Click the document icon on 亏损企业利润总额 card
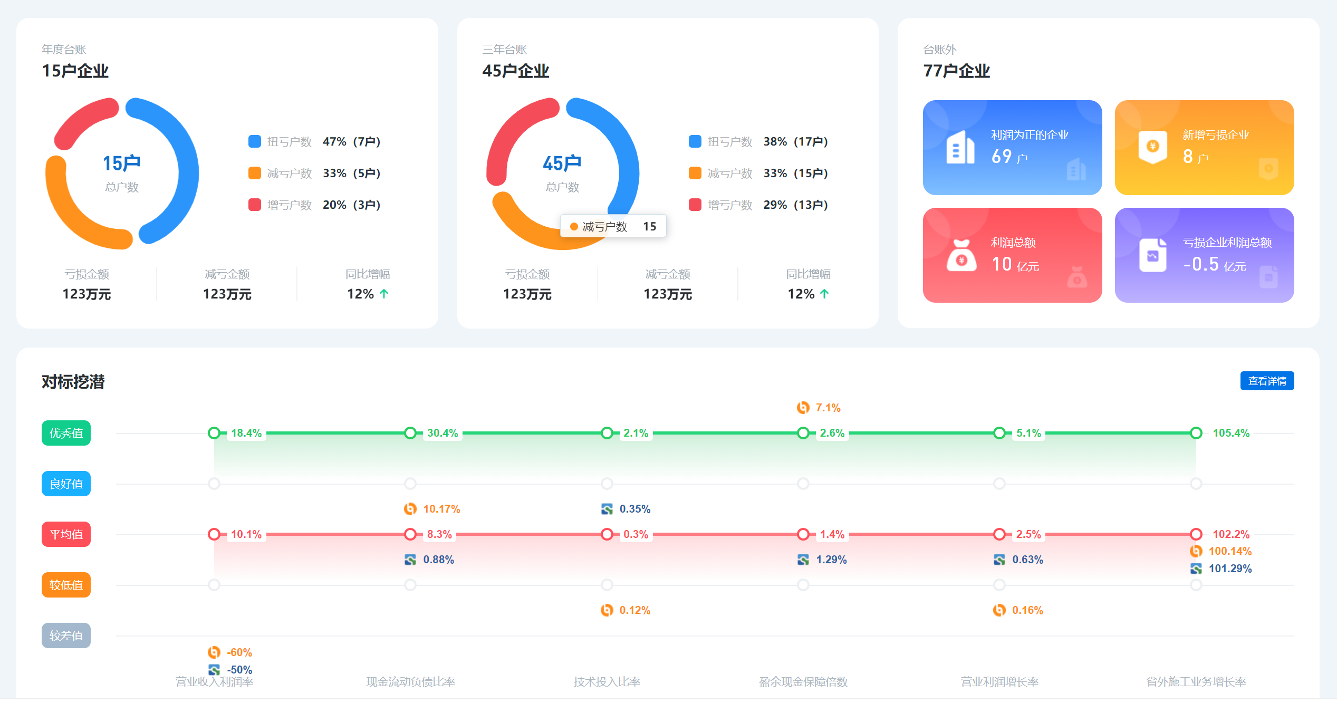This screenshot has width=1337, height=703. click(1152, 256)
